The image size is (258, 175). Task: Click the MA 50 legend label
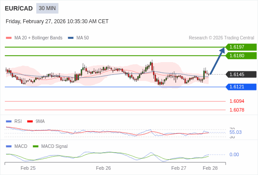pos(83,38)
